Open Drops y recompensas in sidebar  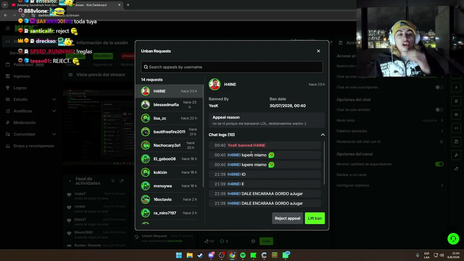[x=34, y=146]
